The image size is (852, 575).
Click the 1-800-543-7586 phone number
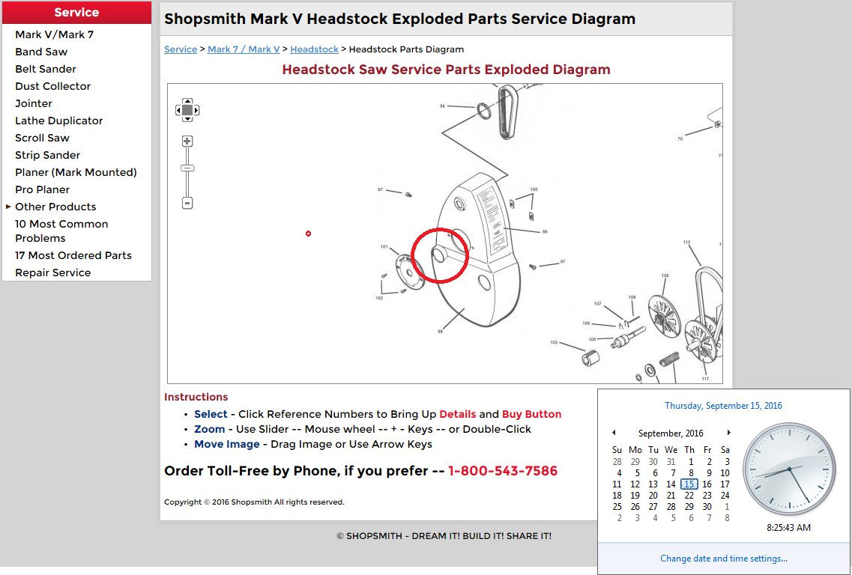(503, 471)
